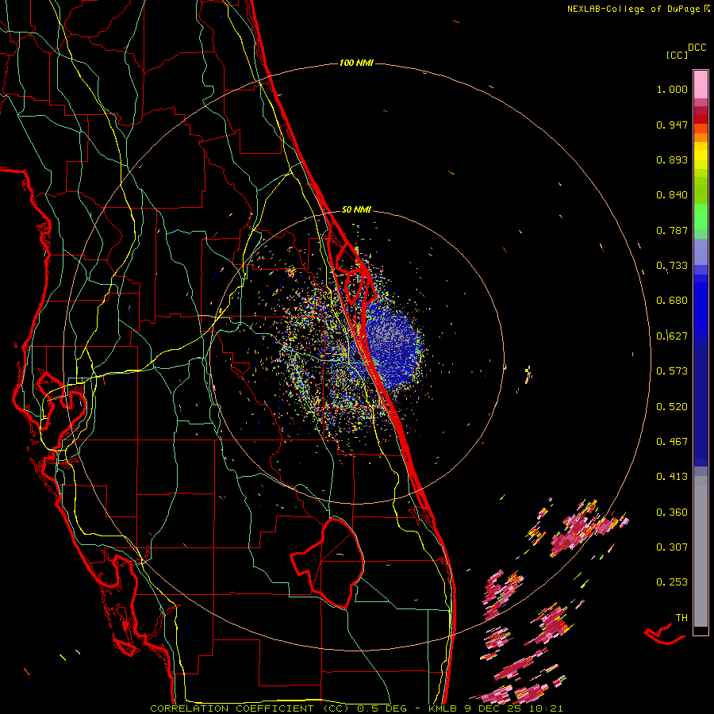Click the TH label beside the color bar
714x714 pixels.
[x=681, y=618]
